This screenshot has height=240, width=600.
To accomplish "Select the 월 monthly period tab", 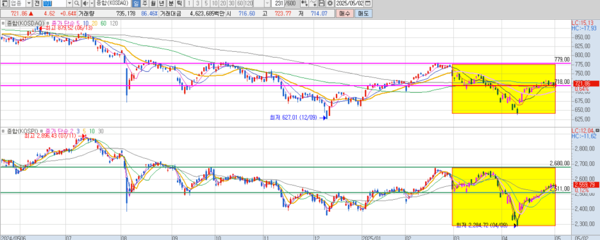I will point(153,3).
